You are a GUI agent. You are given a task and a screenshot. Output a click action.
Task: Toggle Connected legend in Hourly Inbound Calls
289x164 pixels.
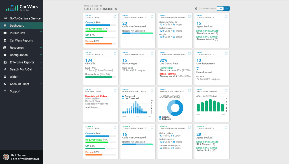128,96
